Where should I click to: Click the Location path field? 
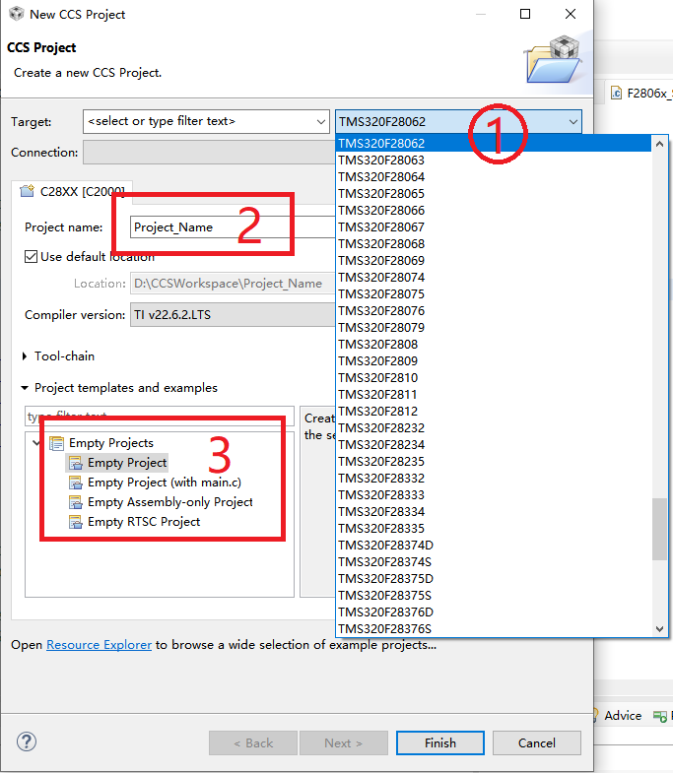pyautogui.click(x=232, y=284)
